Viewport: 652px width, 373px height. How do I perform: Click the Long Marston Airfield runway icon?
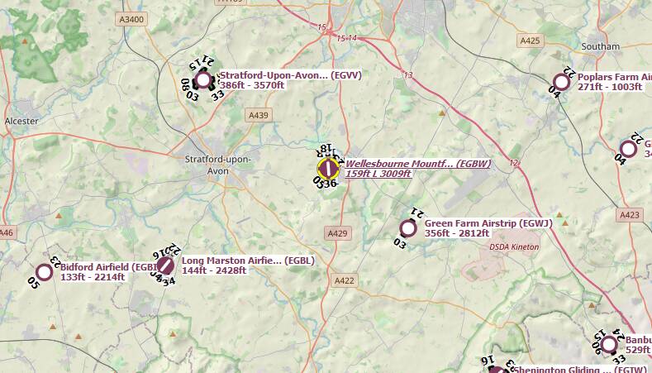click(x=165, y=265)
